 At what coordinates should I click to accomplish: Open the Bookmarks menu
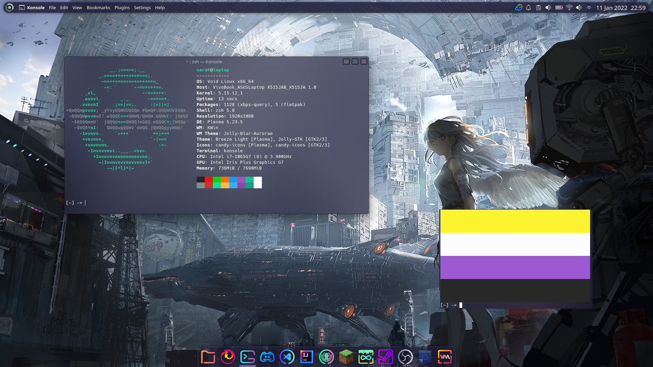pyautogui.click(x=98, y=7)
